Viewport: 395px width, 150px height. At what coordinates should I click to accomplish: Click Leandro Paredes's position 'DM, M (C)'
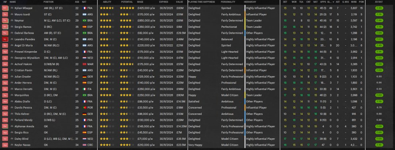[x=50, y=39]
